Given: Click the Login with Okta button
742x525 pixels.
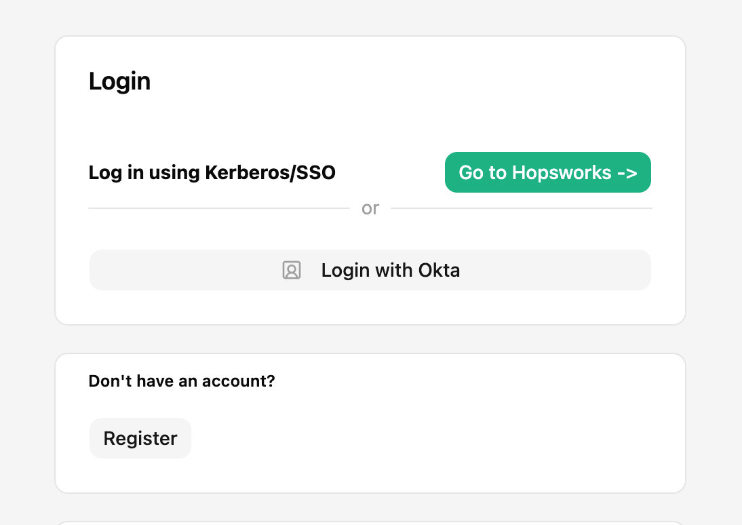Looking at the screenshot, I should [x=370, y=270].
